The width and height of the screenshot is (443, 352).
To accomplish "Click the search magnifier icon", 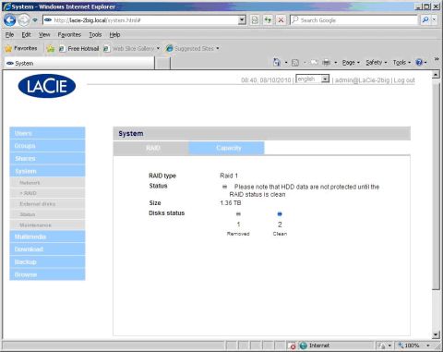I will (425, 20).
